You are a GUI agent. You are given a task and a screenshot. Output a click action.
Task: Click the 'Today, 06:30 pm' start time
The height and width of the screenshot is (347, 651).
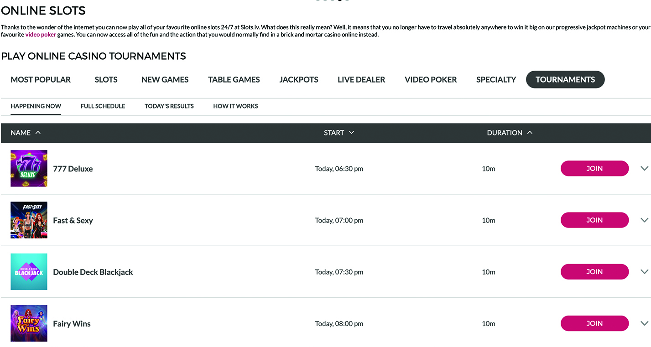pyautogui.click(x=339, y=169)
